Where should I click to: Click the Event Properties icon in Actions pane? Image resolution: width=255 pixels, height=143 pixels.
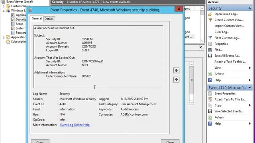pos(210,94)
